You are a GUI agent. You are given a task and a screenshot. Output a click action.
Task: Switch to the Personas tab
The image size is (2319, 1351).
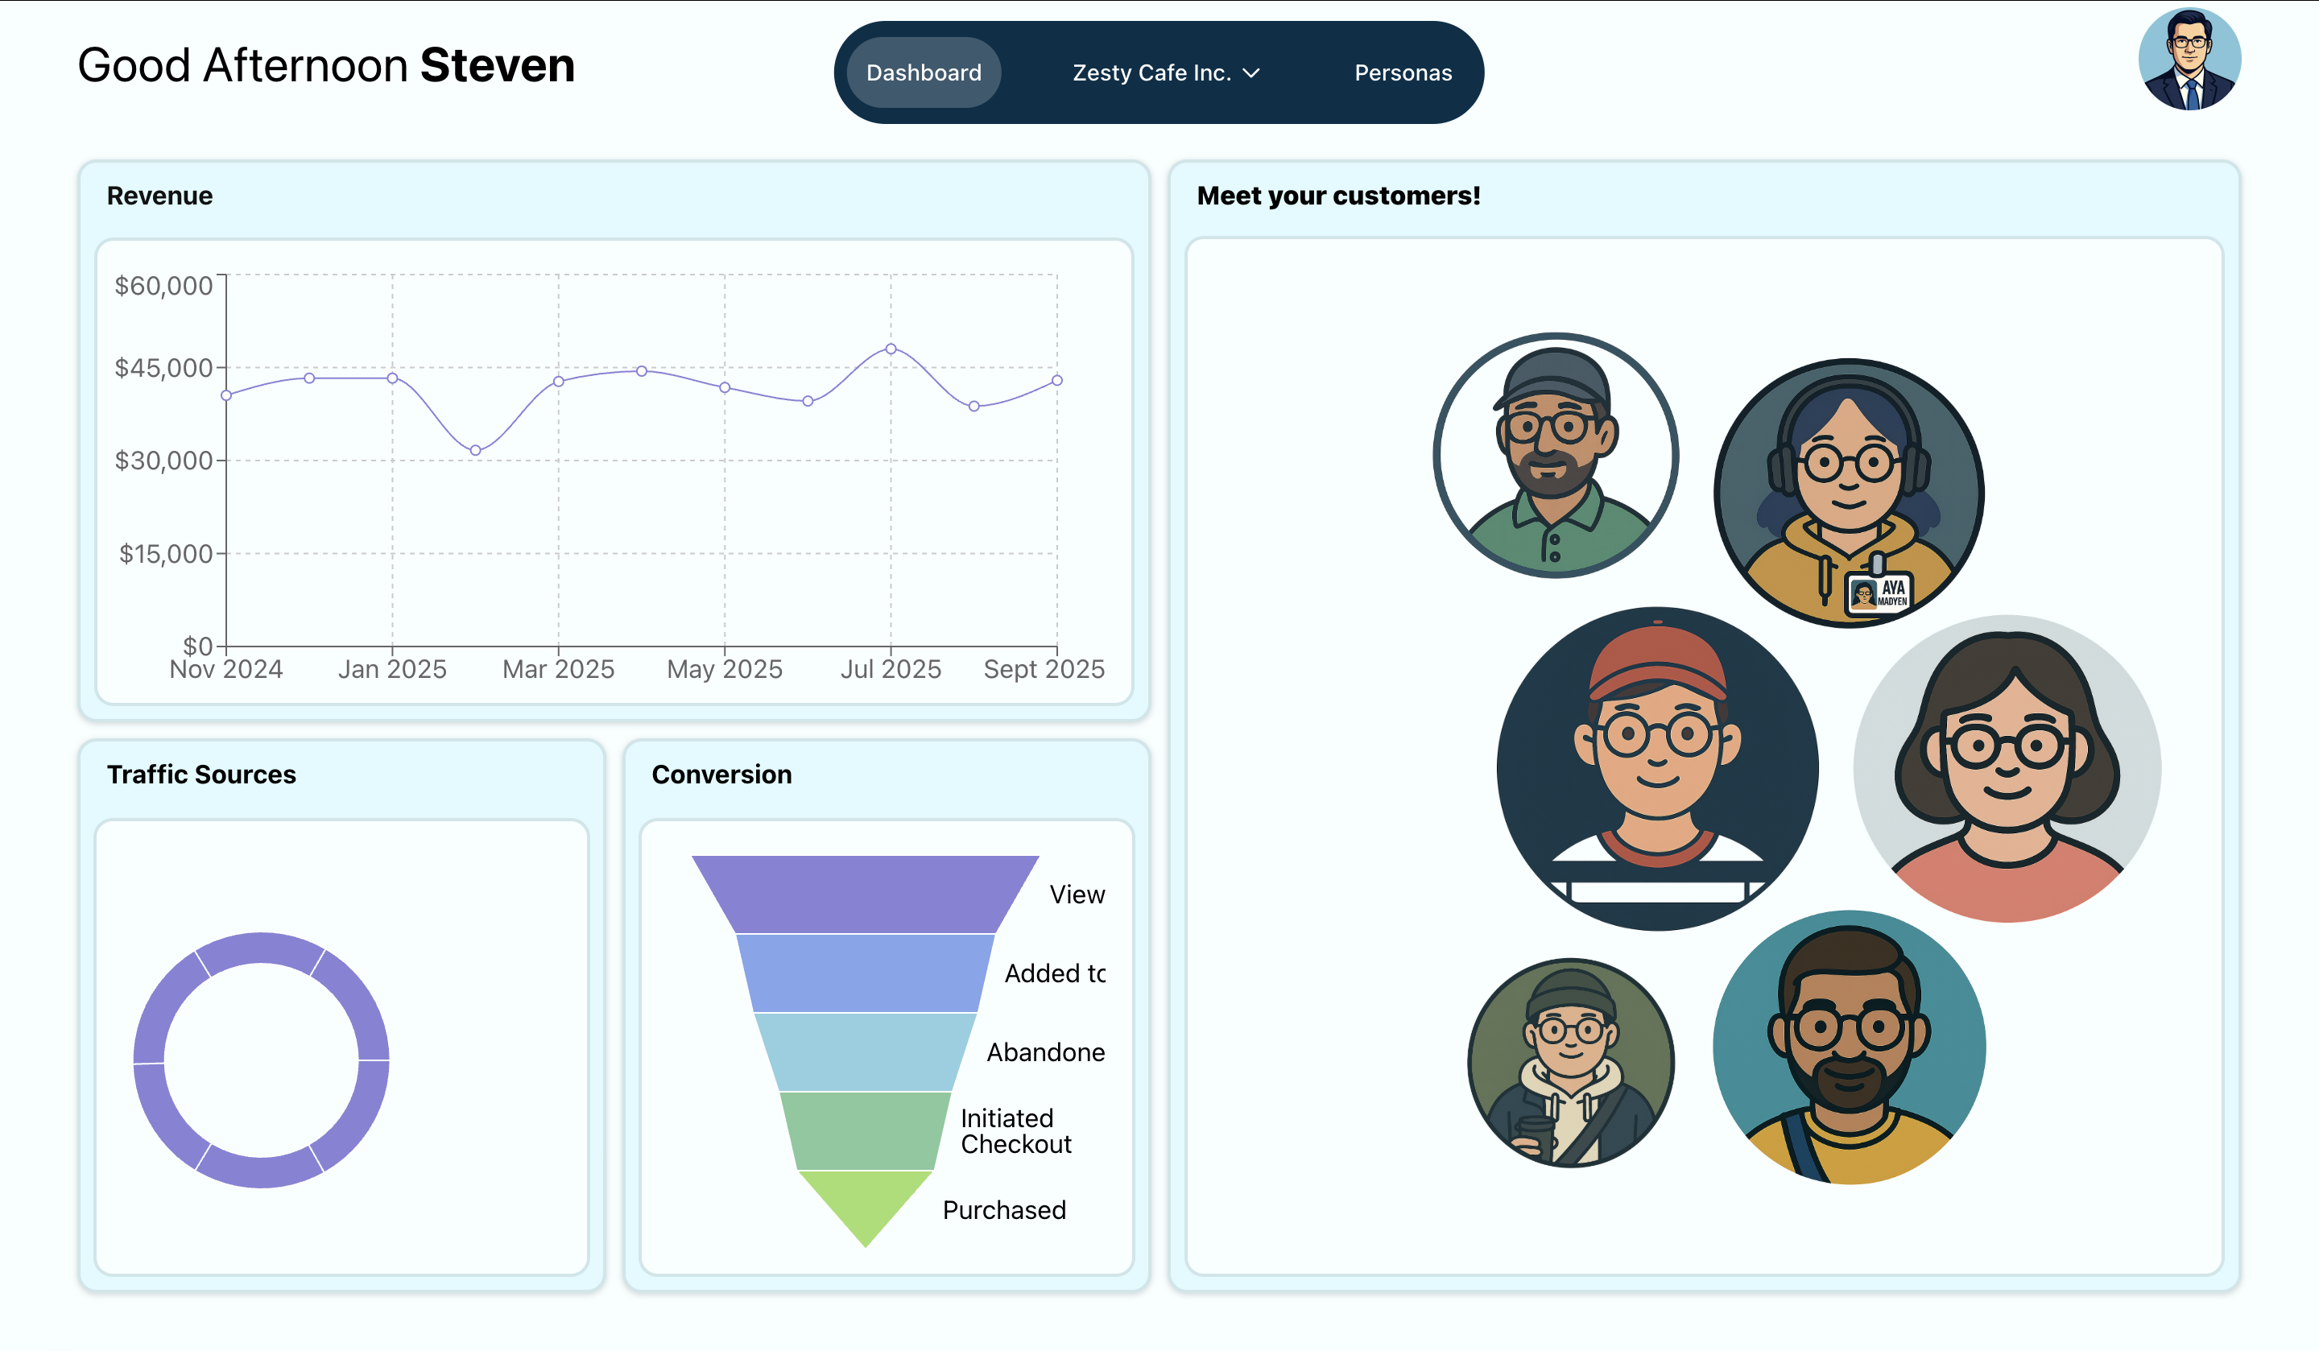[x=1402, y=72]
